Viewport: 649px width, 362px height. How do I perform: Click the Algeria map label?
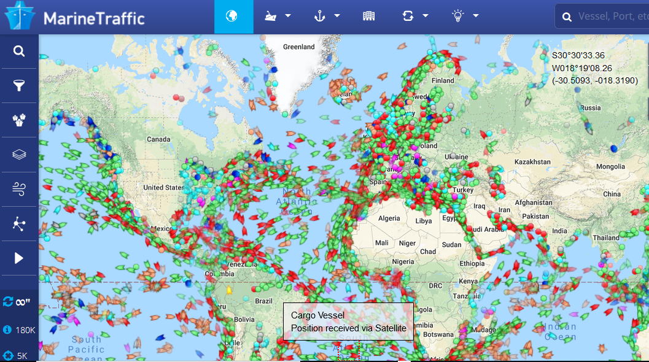389,218
